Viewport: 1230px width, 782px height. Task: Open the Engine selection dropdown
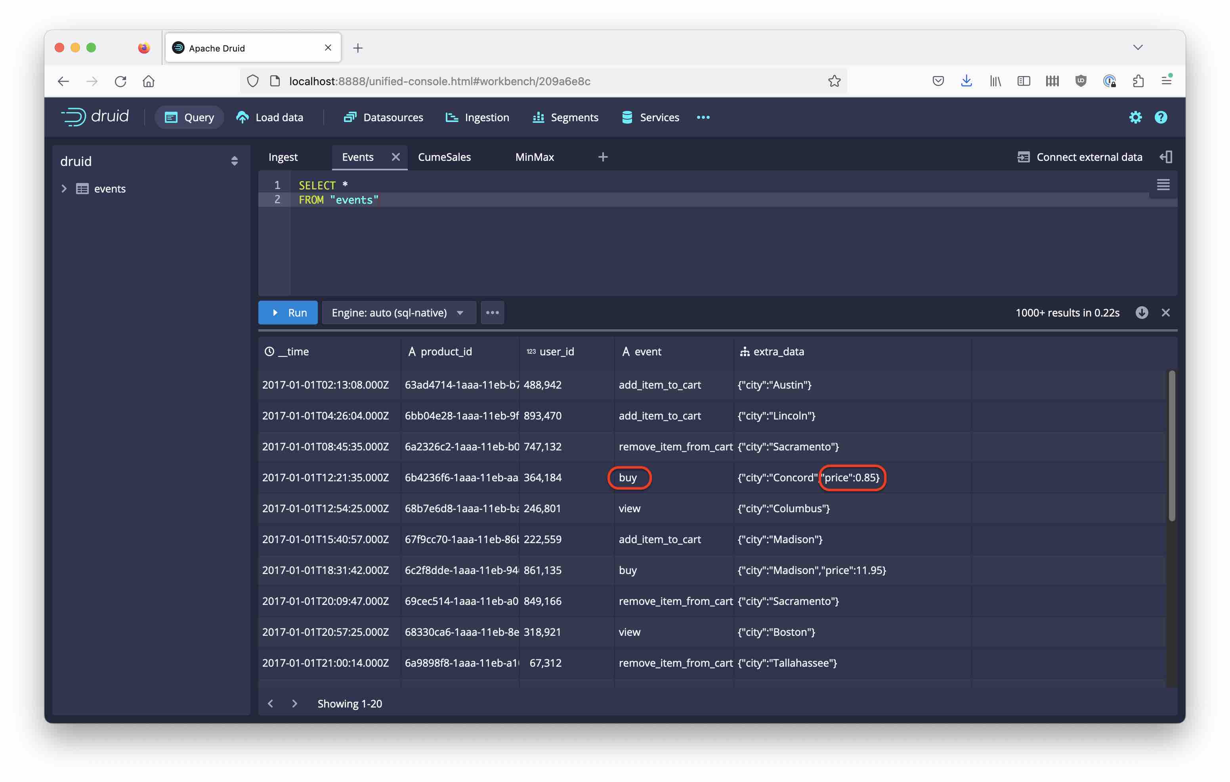(399, 312)
